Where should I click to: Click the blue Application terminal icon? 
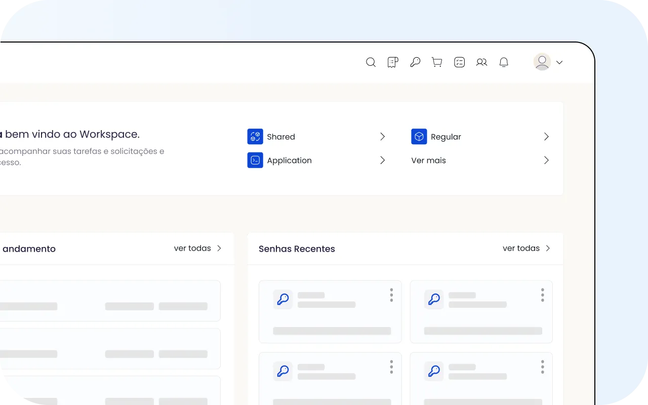coord(255,160)
